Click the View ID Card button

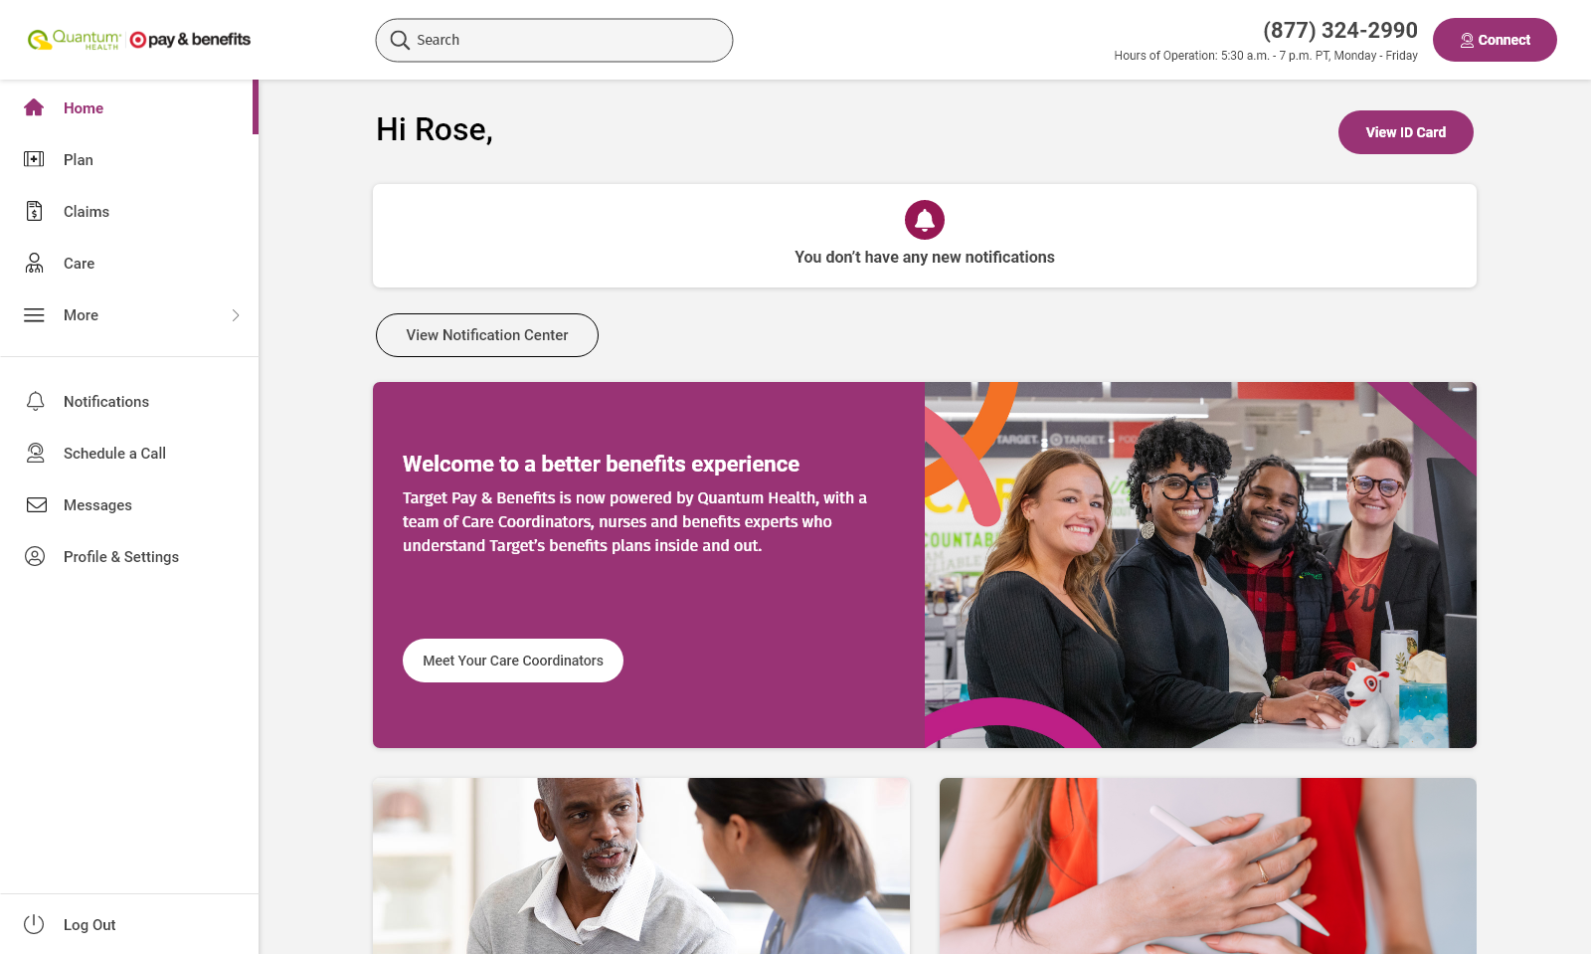(x=1406, y=132)
